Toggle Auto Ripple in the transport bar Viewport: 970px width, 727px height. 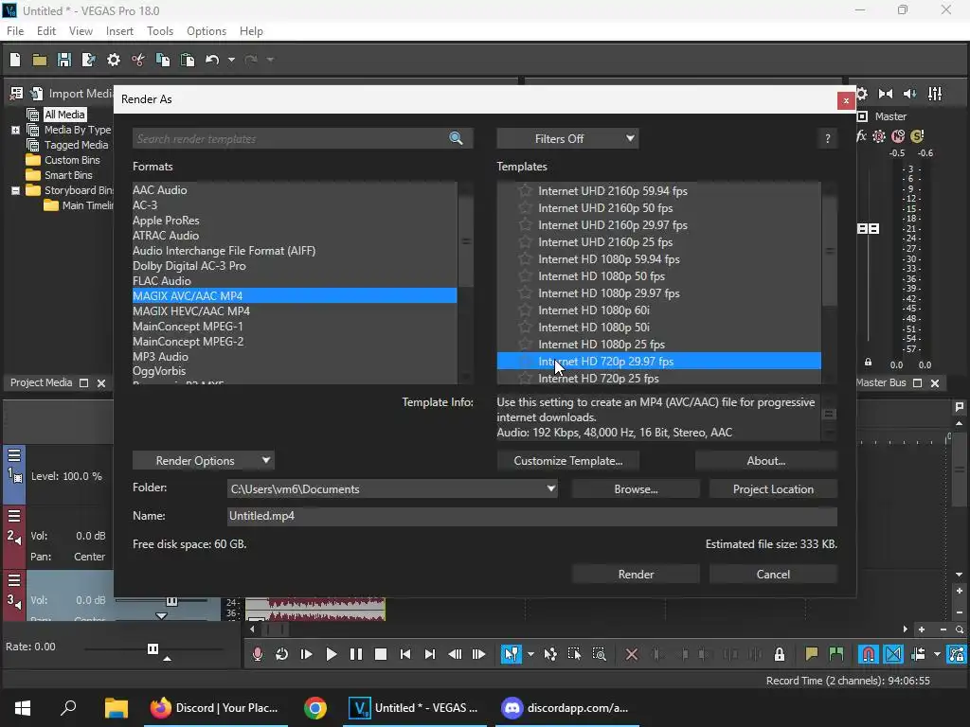918,654
